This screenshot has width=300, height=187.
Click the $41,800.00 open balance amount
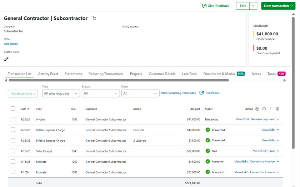[267, 34]
